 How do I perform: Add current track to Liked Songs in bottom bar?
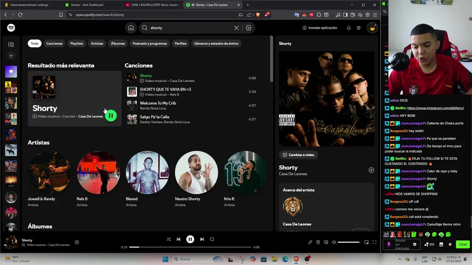[77, 242]
